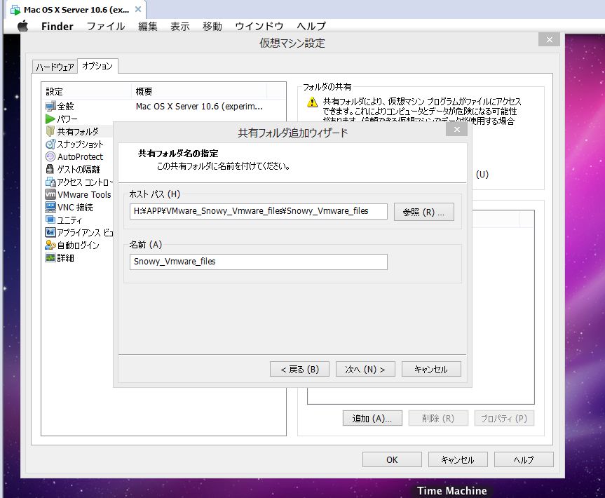Switch to the オプション tab
The width and height of the screenshot is (605, 498).
pyautogui.click(x=97, y=66)
